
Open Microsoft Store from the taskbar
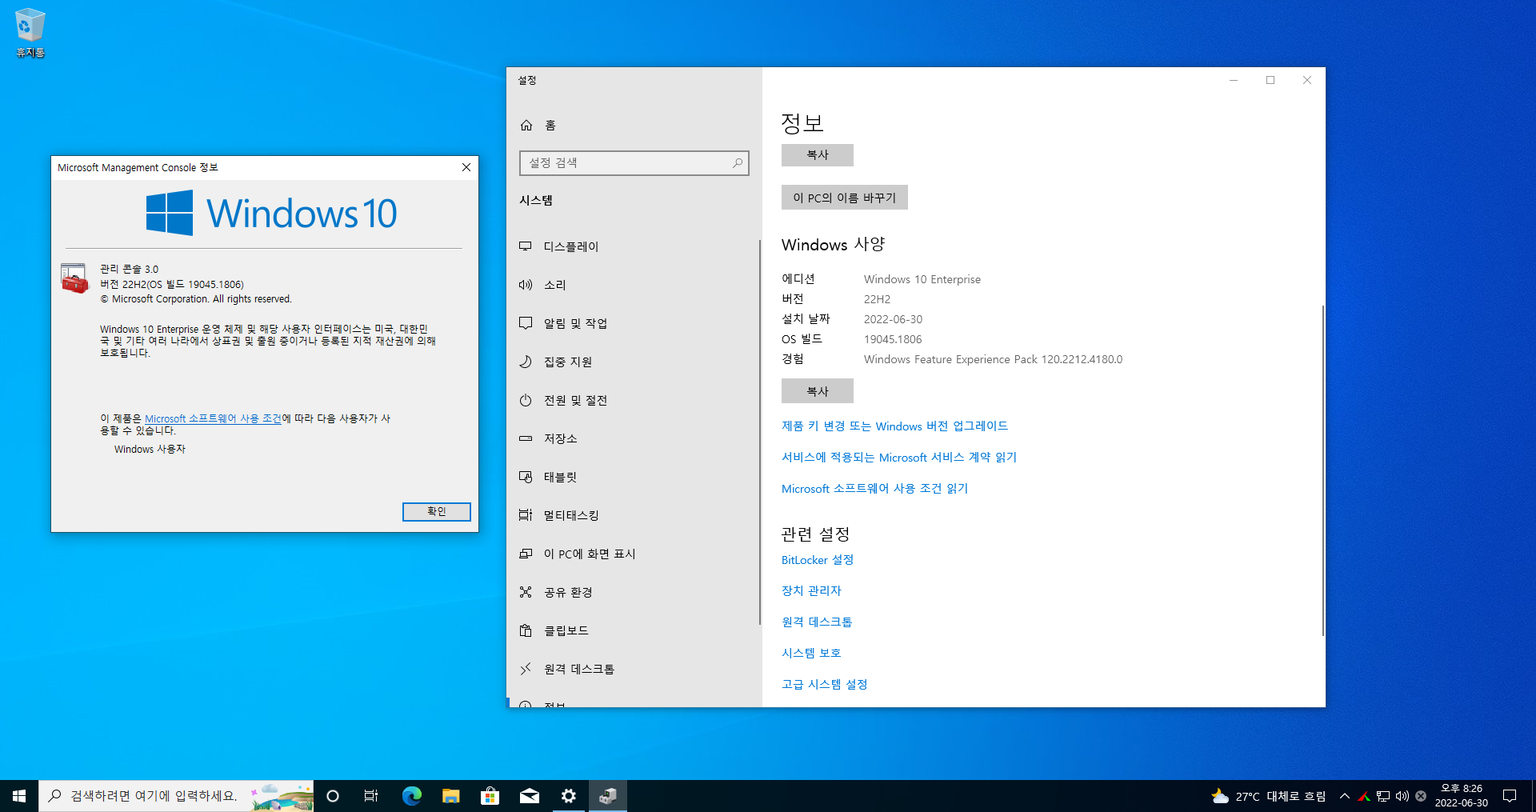click(x=490, y=796)
